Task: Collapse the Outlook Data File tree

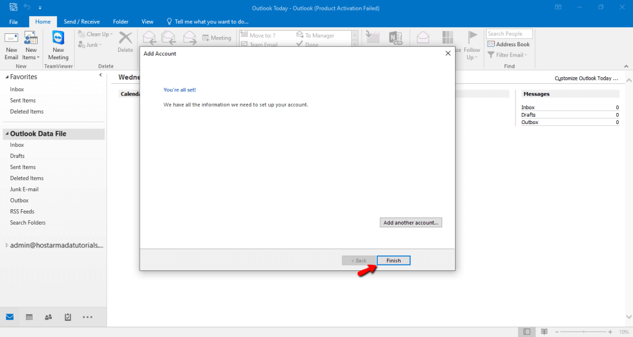Action: [7, 133]
